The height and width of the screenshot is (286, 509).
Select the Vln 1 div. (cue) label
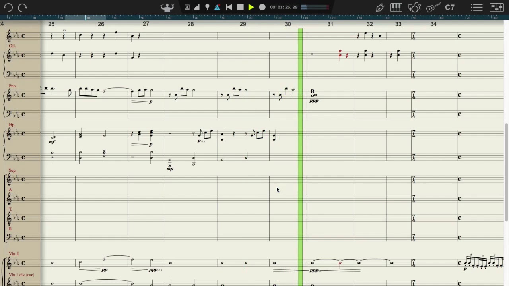coord(21,275)
